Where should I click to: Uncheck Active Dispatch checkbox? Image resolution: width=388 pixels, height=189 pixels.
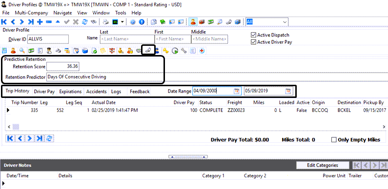[x=253, y=35]
